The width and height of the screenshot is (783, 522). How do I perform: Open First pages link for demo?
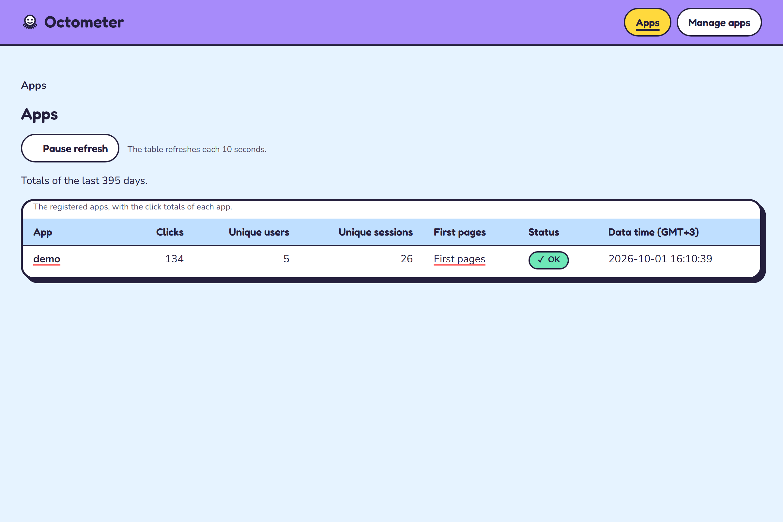[459, 259]
